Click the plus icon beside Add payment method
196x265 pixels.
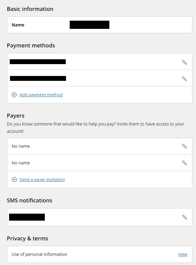click(14, 95)
